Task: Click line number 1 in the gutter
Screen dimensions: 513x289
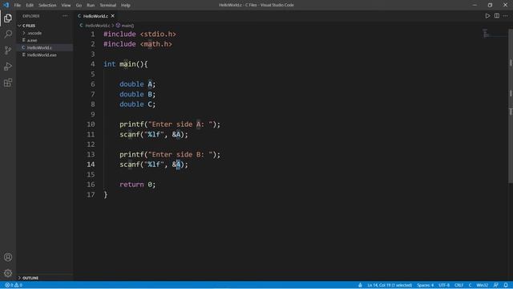Action: pos(93,34)
